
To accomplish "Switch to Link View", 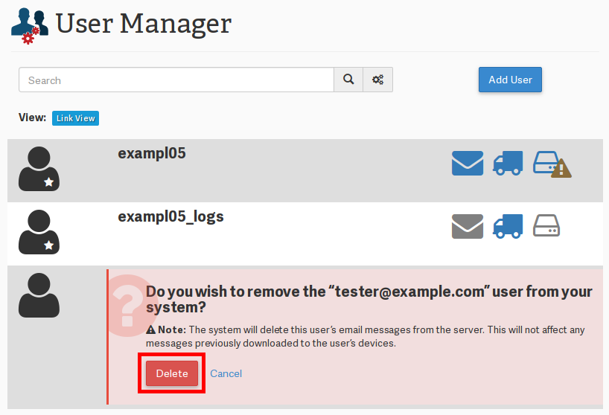I will pyautogui.click(x=75, y=118).
